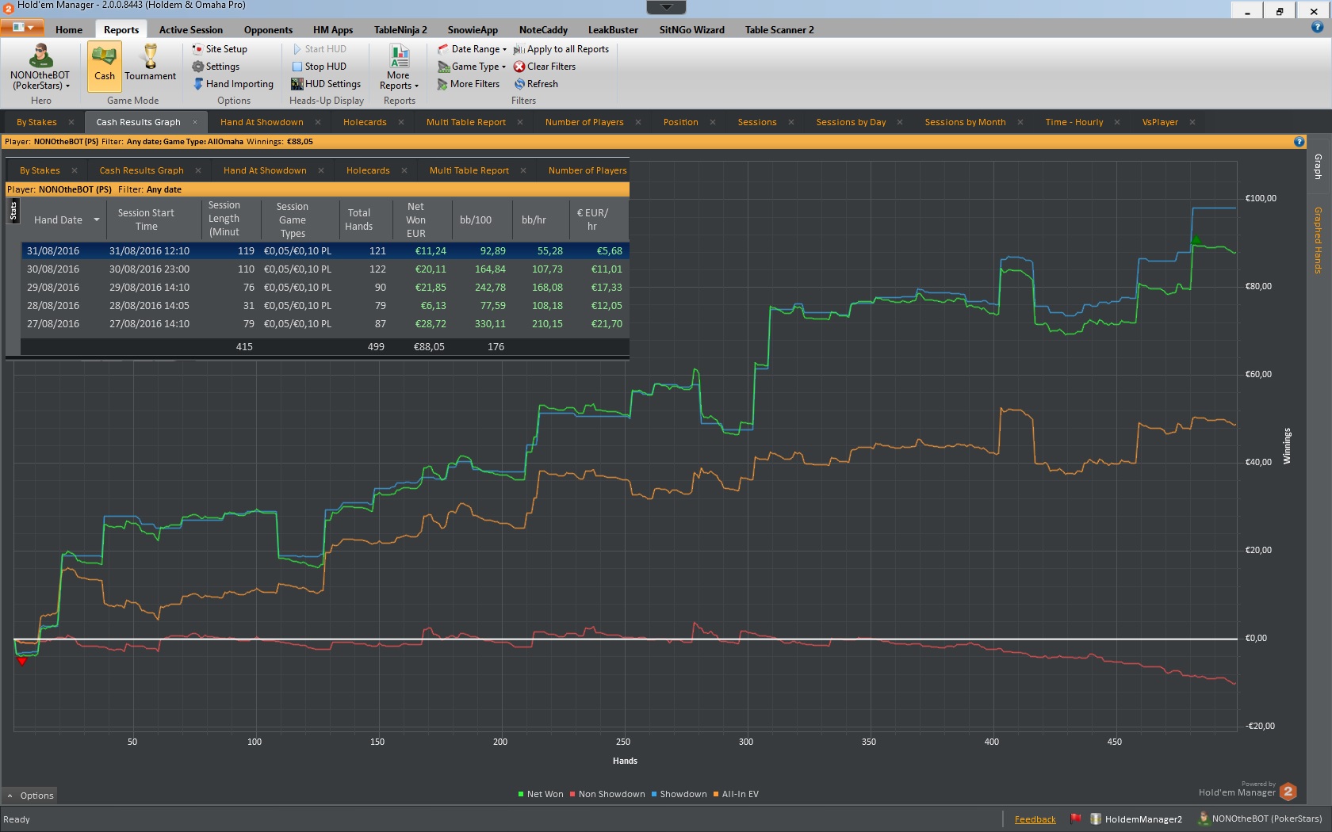Click Apply to all Reports
This screenshot has width=1332, height=832.
click(x=561, y=49)
